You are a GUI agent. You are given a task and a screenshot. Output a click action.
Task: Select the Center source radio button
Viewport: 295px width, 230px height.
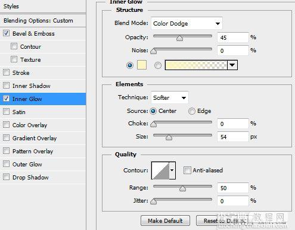[x=153, y=111]
